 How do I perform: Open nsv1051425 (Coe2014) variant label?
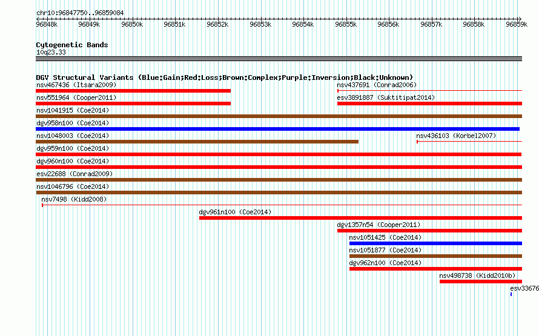click(x=385, y=237)
